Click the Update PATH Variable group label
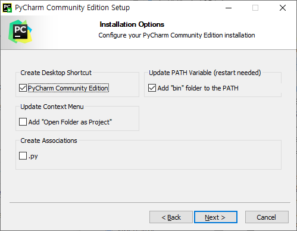The image size is (297, 231). (205, 73)
